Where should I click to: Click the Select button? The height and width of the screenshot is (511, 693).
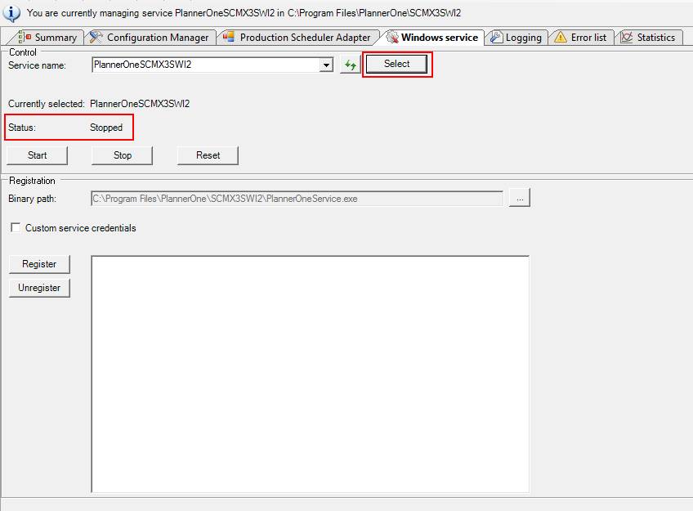tap(396, 64)
